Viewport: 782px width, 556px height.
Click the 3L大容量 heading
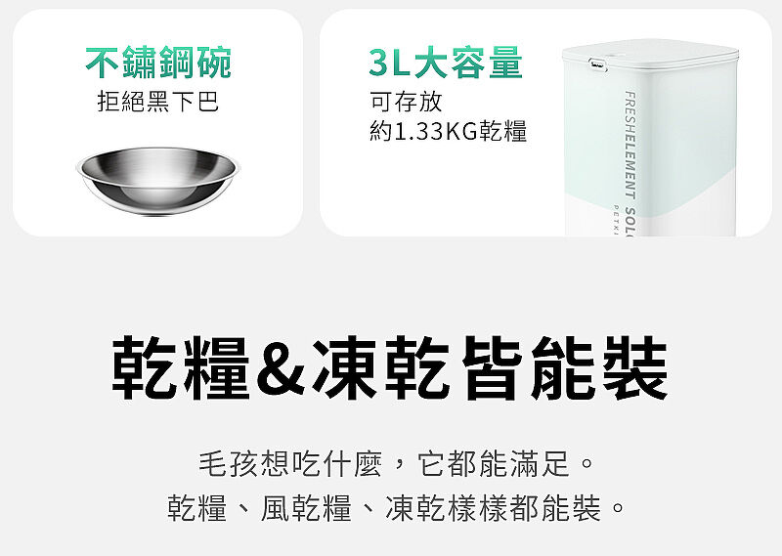point(446,63)
